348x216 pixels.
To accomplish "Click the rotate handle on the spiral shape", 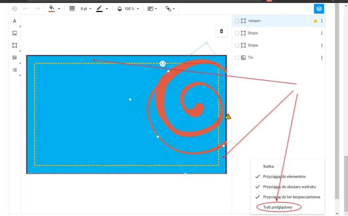I will tap(163, 64).
